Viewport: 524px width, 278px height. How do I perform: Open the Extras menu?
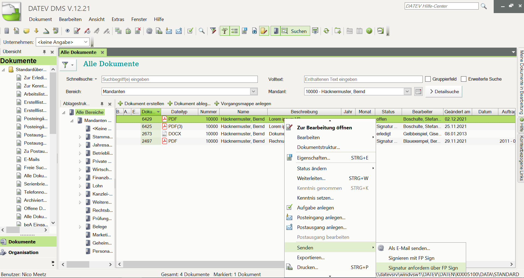118,19
